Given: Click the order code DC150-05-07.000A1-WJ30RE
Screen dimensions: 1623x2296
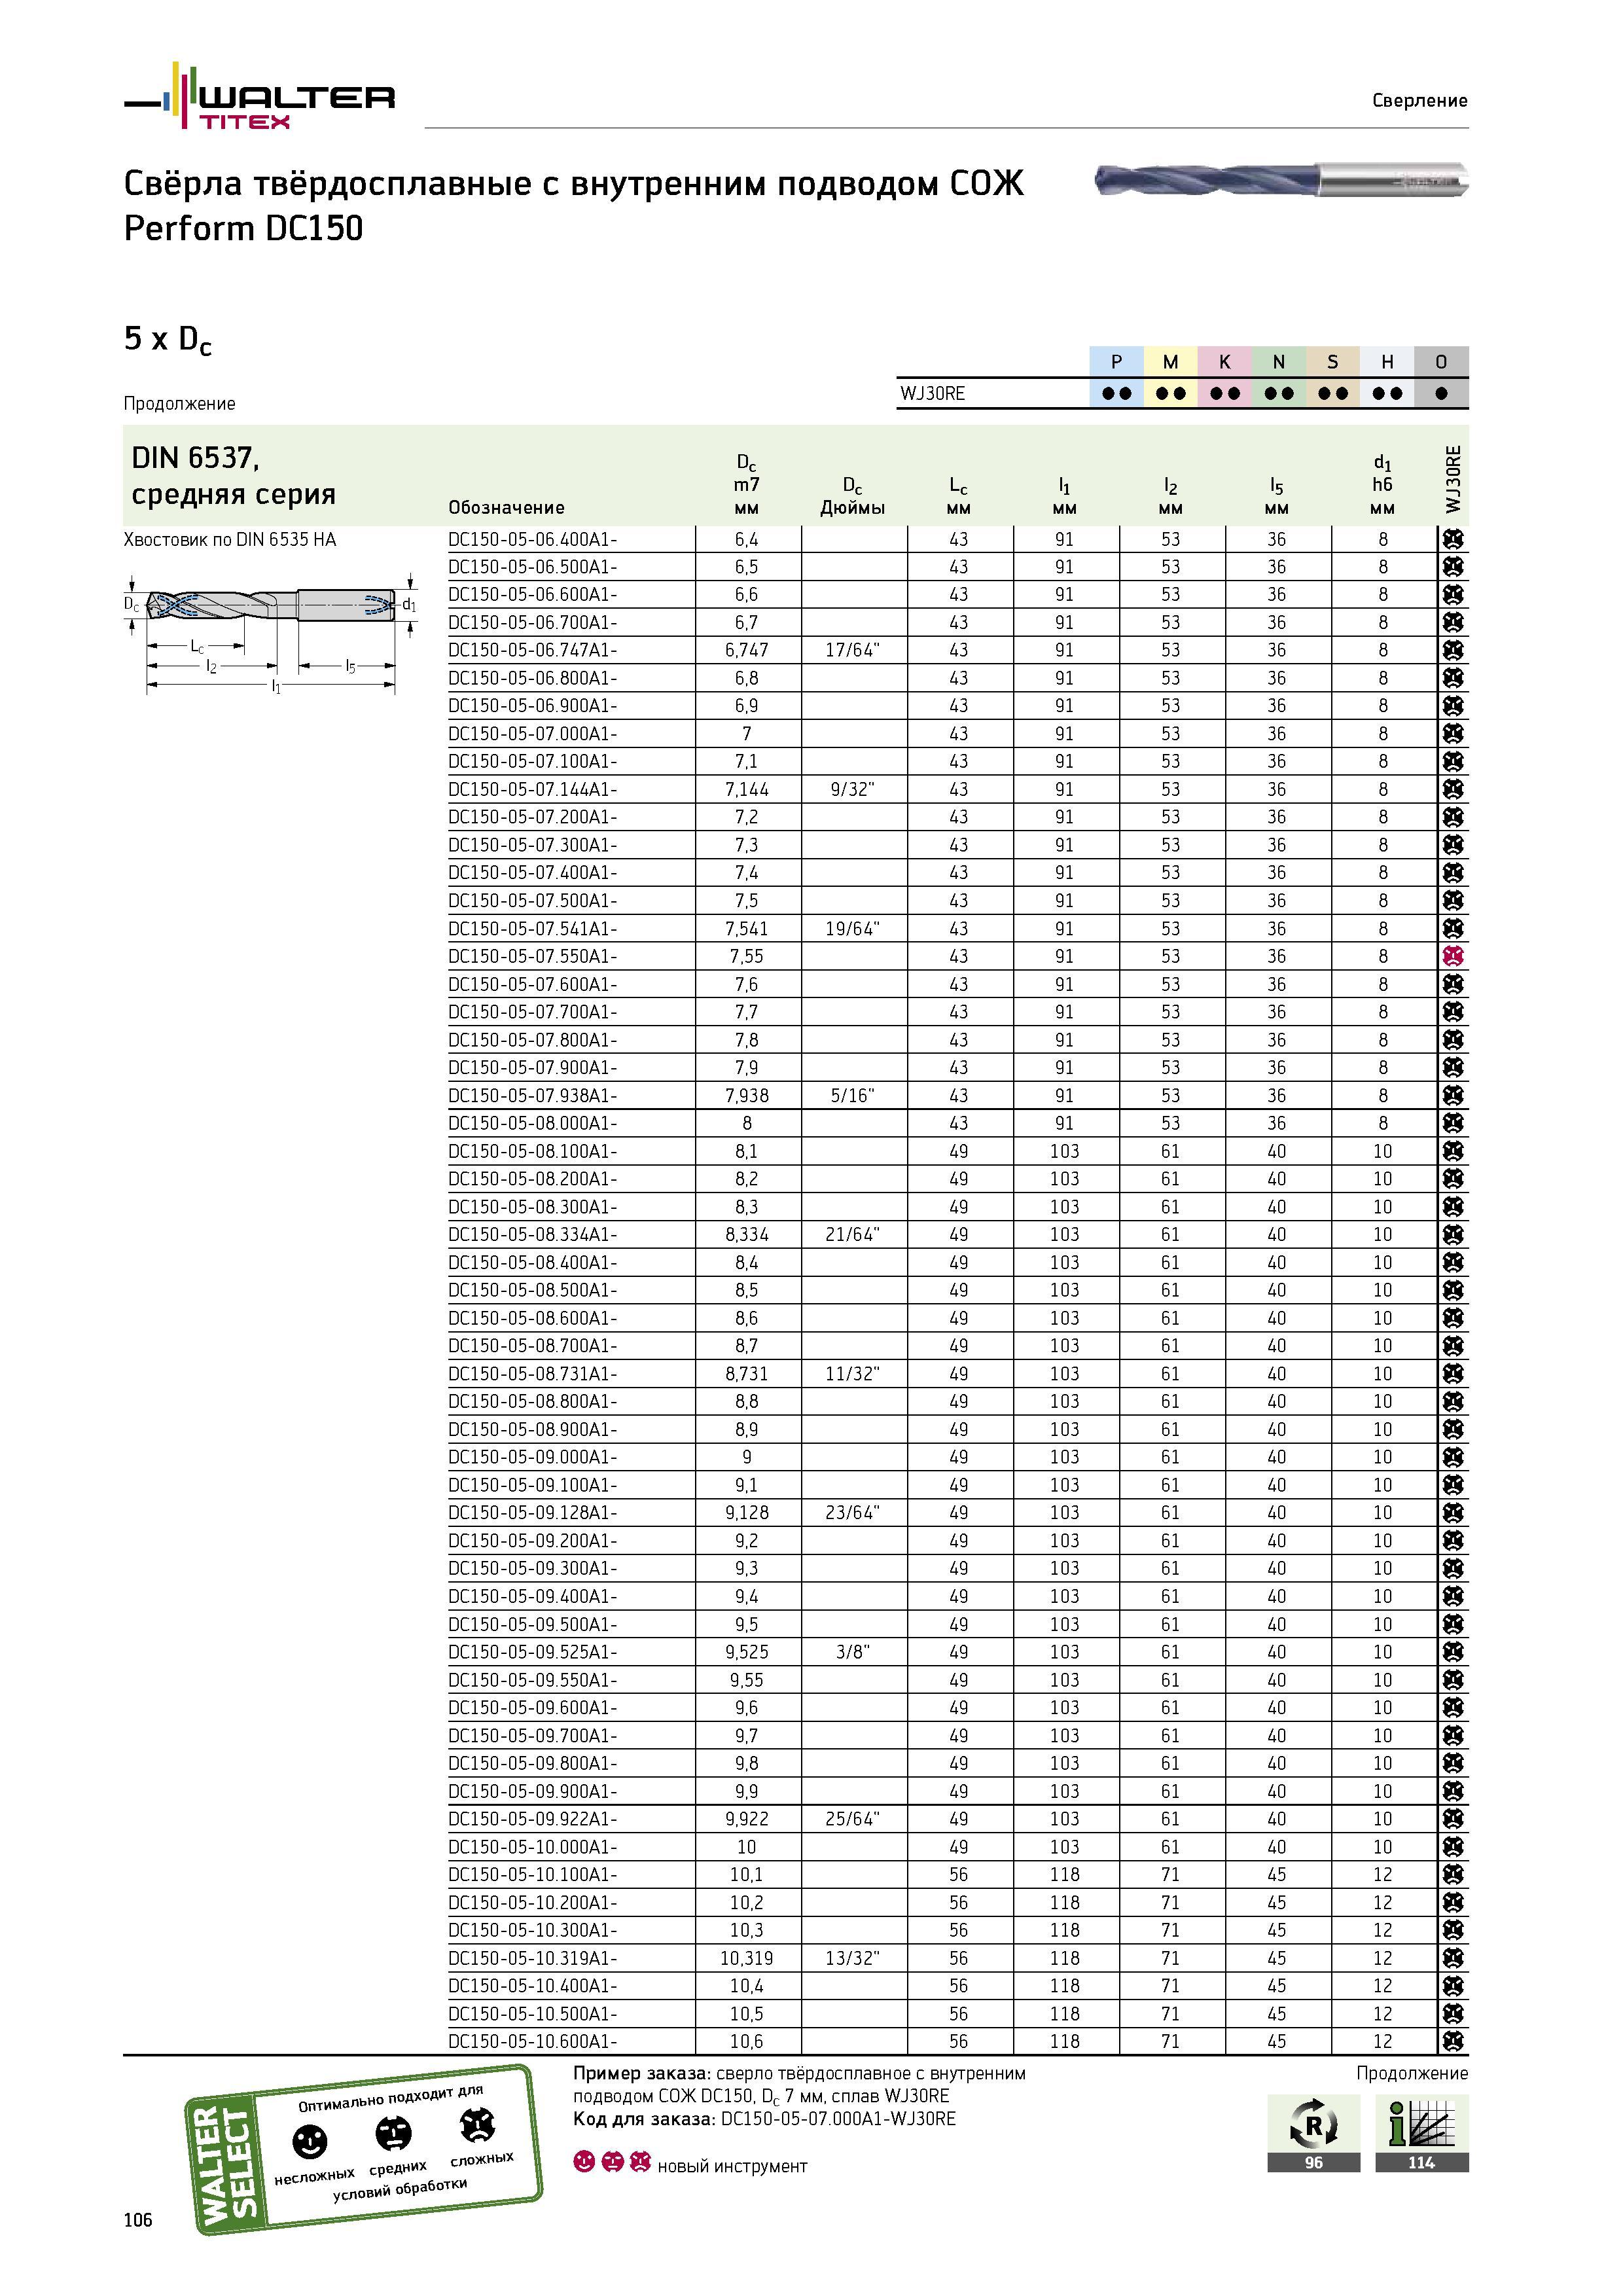Looking at the screenshot, I should (x=838, y=2119).
